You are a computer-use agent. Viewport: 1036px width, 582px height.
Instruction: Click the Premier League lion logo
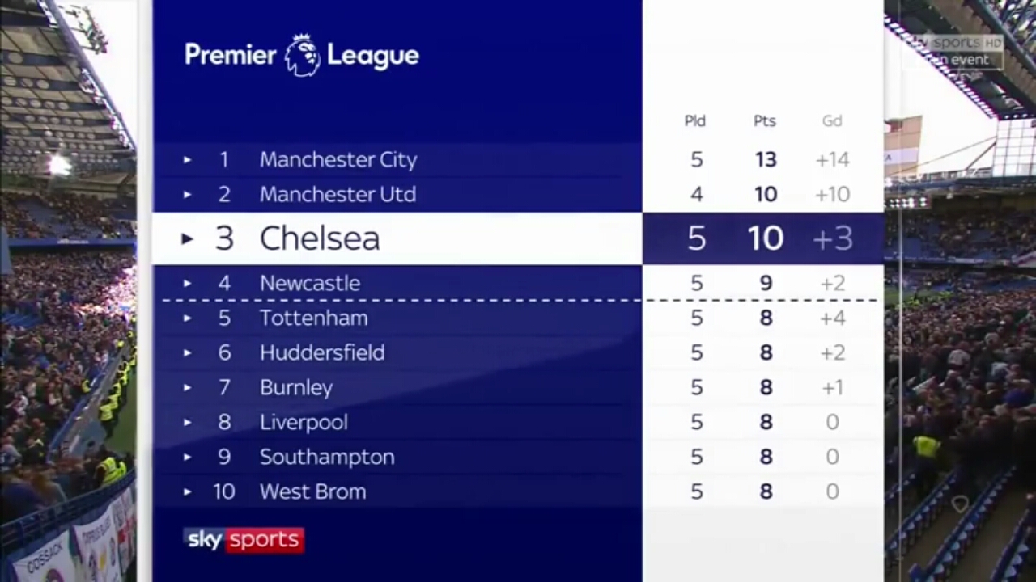pyautogui.click(x=303, y=55)
